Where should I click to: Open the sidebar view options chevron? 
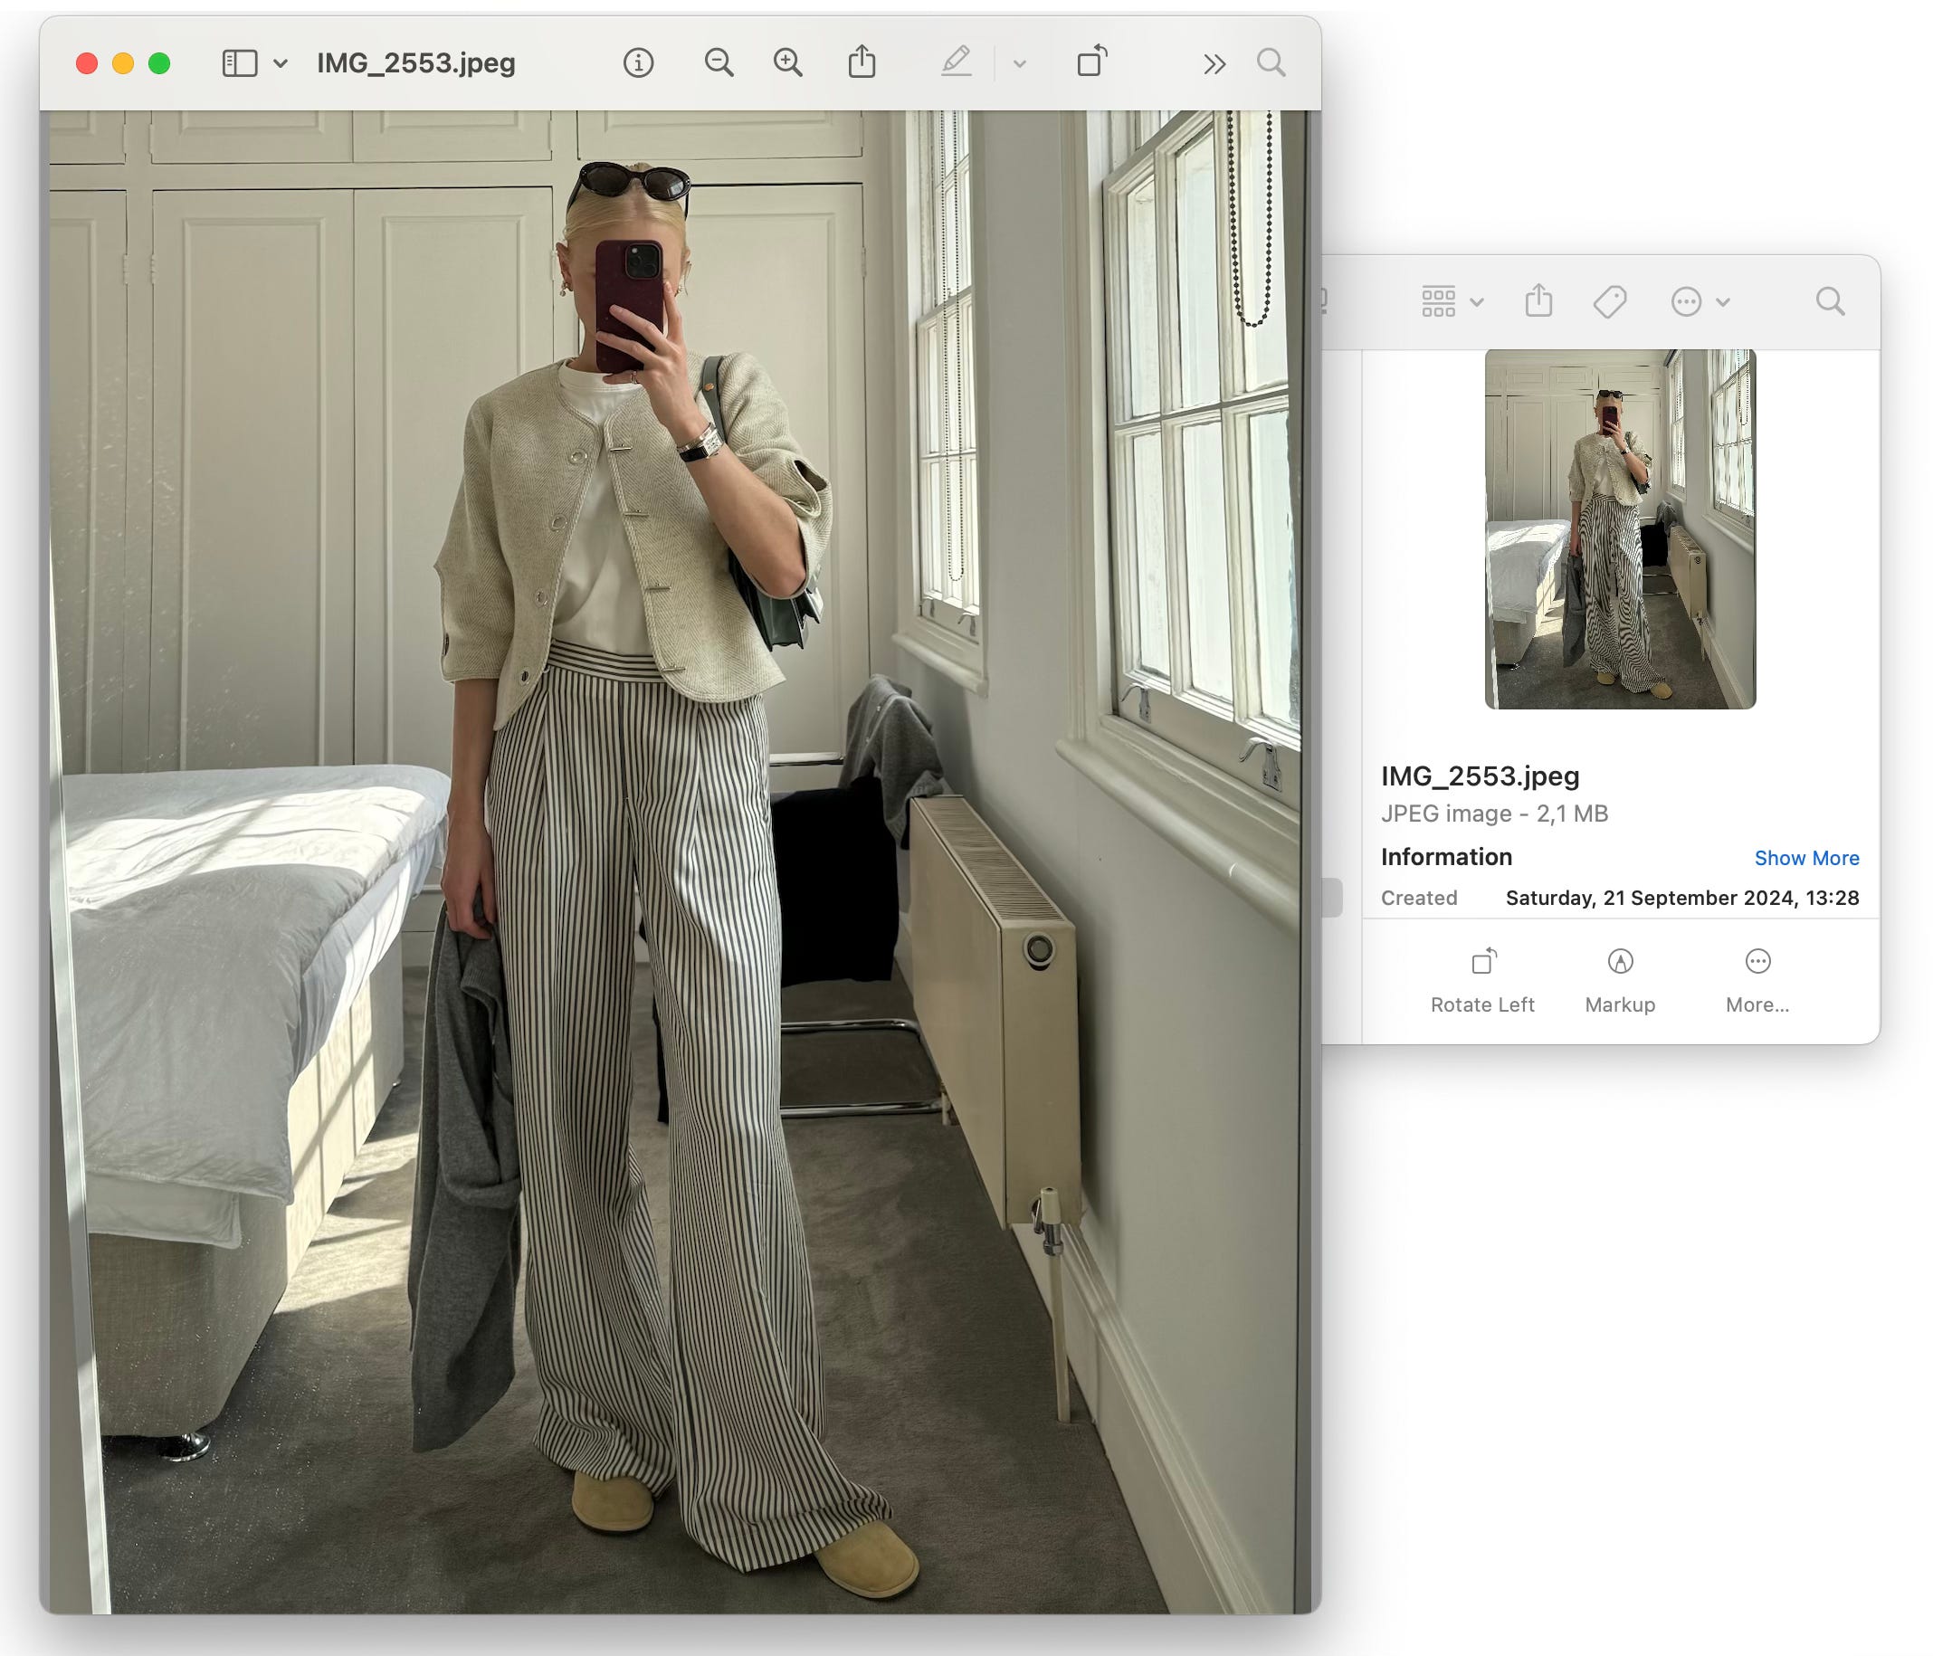pos(280,63)
